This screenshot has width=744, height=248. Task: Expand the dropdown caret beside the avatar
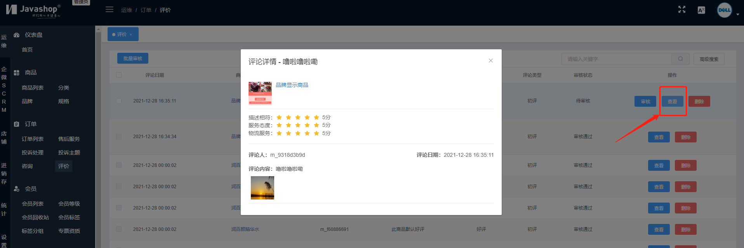(x=738, y=14)
